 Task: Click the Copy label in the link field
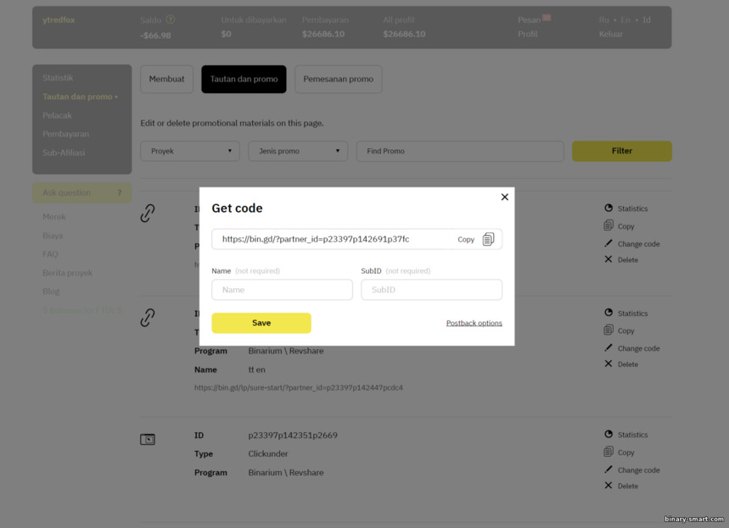[465, 240]
